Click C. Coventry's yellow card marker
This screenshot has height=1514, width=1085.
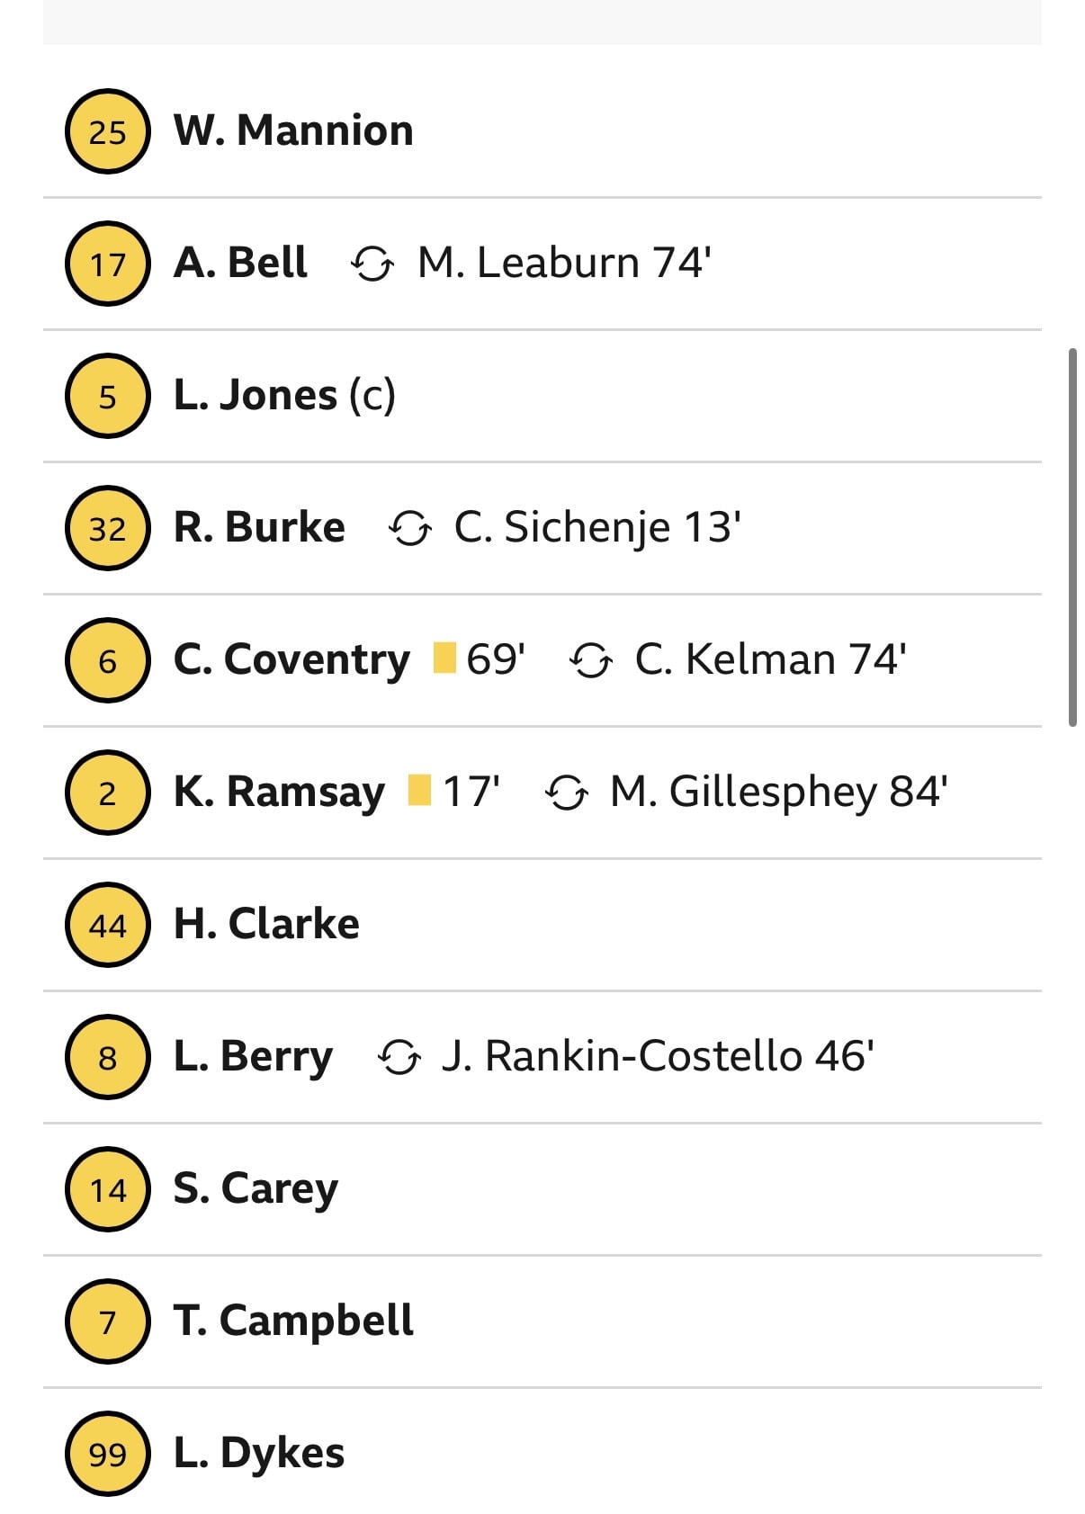pyautogui.click(x=444, y=658)
